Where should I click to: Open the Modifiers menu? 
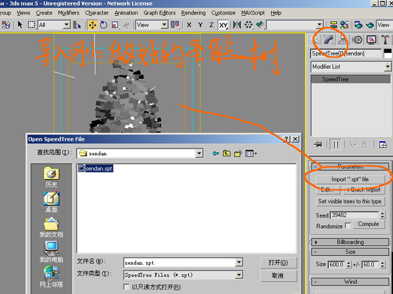(x=68, y=13)
